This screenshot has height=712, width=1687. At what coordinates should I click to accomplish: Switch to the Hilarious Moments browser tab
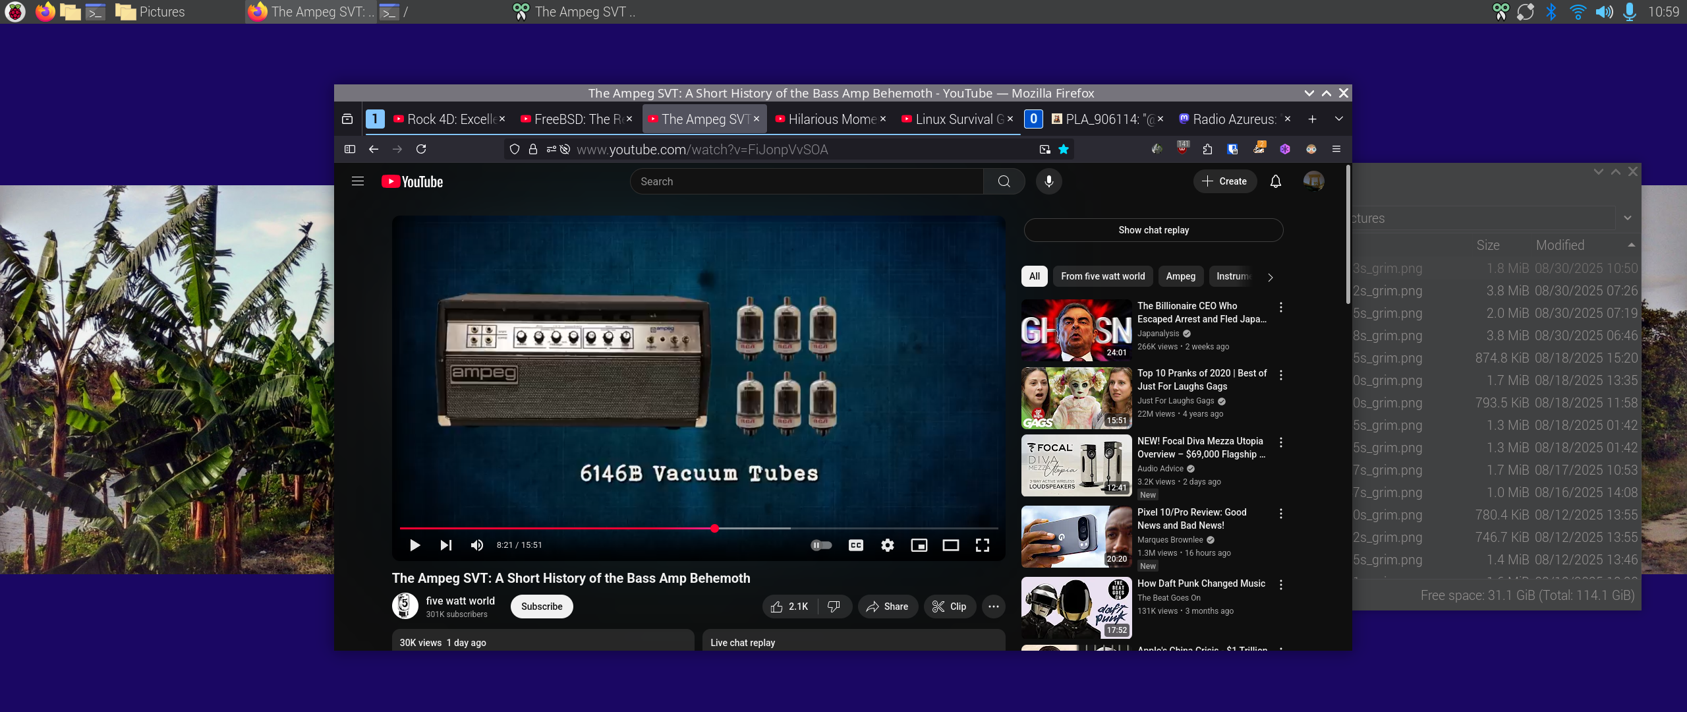[x=831, y=119]
